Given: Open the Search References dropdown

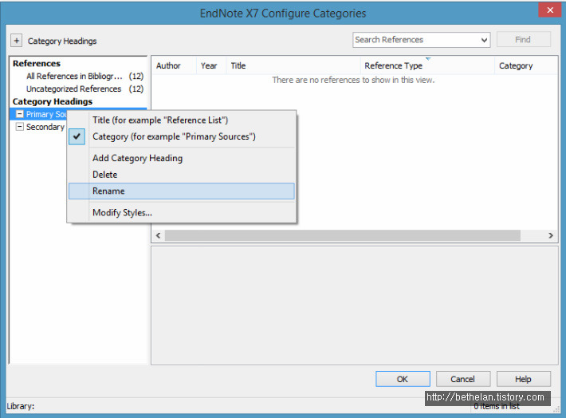Looking at the screenshot, I should (x=484, y=40).
